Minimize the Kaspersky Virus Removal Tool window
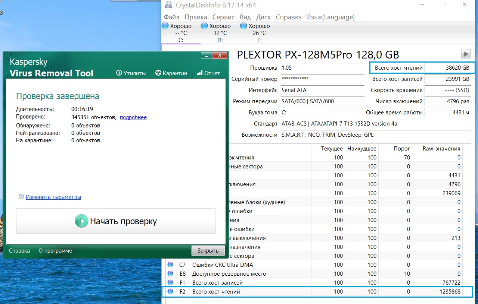Viewport: 478px width, 304px height. pos(206,56)
